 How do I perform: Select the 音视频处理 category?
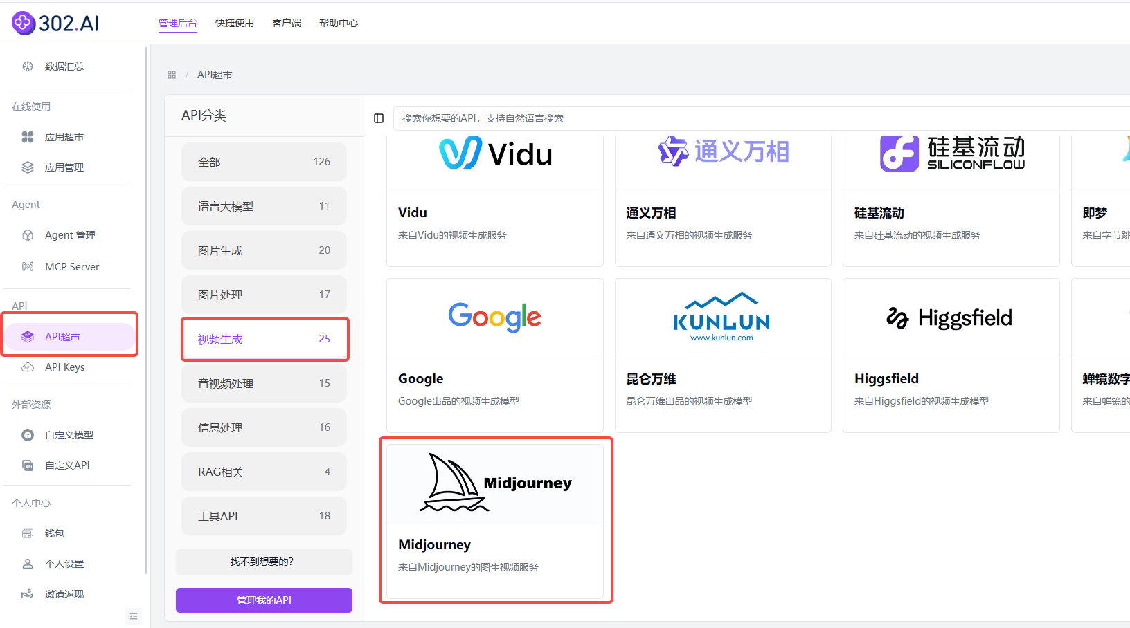point(264,383)
